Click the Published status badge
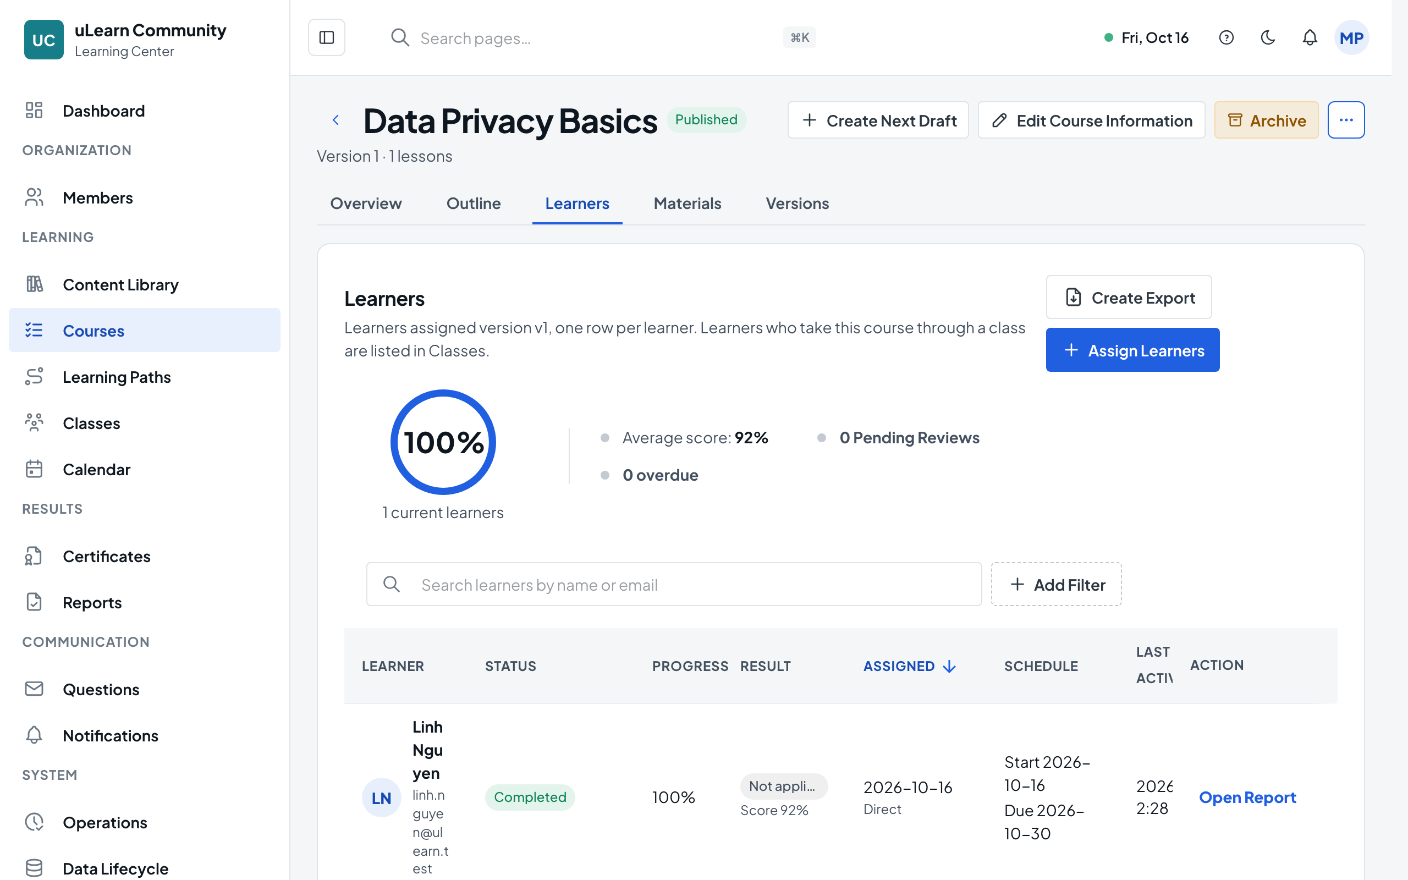The width and height of the screenshot is (1408, 880). (x=706, y=119)
